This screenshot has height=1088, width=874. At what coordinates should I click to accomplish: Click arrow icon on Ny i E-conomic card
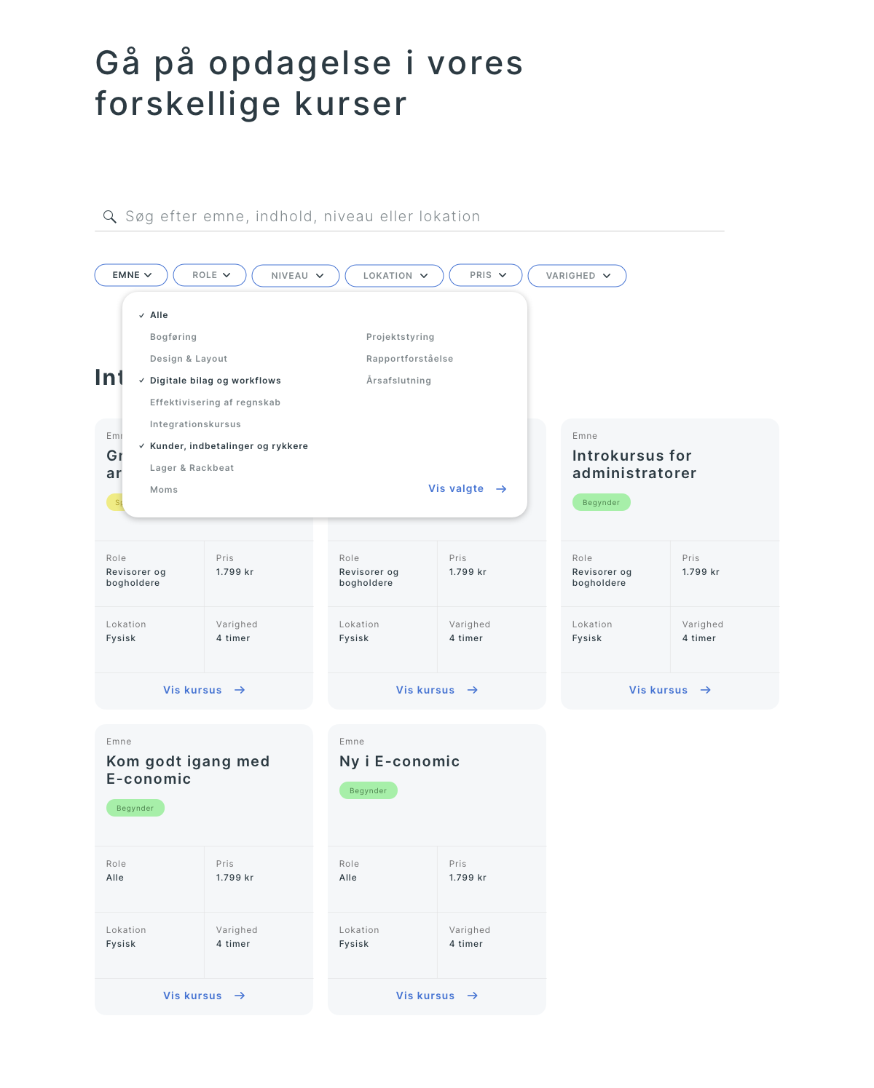point(473,996)
